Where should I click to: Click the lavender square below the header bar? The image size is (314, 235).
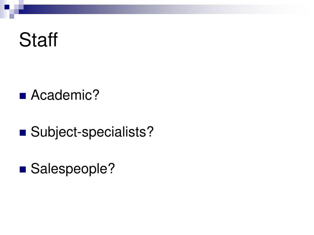tap(12, 16)
